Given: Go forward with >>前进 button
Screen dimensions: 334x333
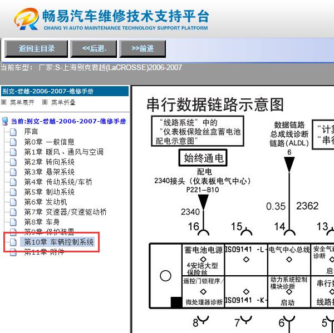Looking at the screenshot, I should [143, 49].
